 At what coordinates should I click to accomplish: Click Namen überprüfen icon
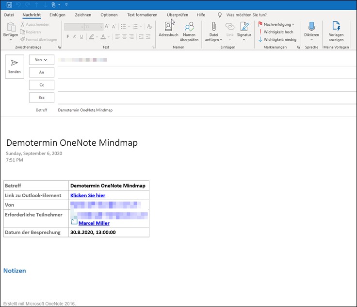tap(189, 32)
